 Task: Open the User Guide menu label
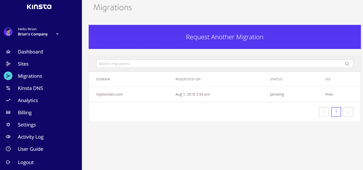tap(30, 149)
